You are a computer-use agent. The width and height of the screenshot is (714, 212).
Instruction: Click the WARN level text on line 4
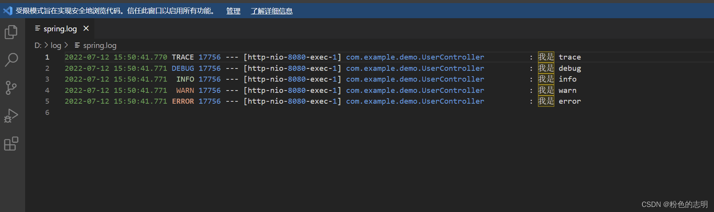[185, 91]
